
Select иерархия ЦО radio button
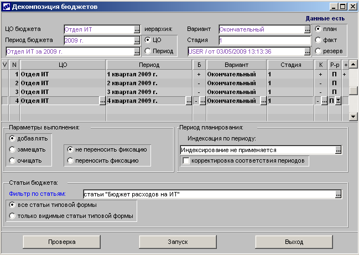coord(148,40)
